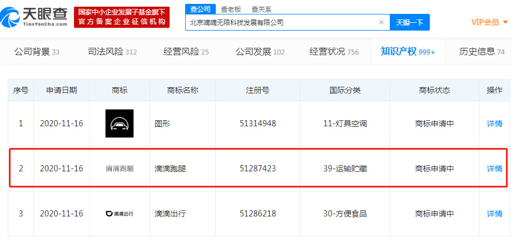The image size is (511, 237).
Task: Click the 商标状态 column header
Action: 434,90
